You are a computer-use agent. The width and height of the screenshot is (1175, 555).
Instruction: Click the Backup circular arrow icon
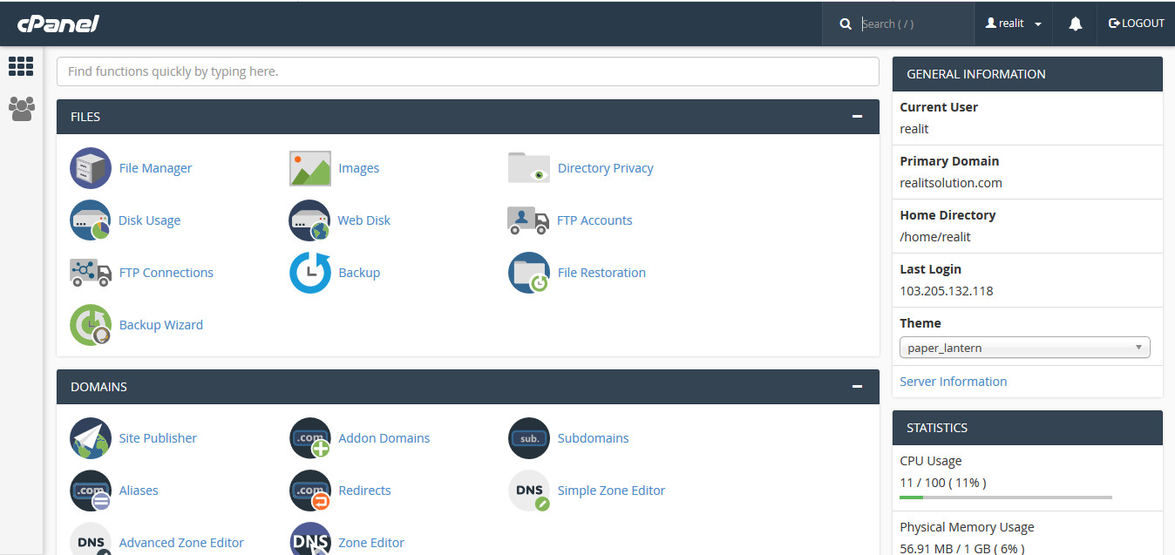tap(310, 273)
